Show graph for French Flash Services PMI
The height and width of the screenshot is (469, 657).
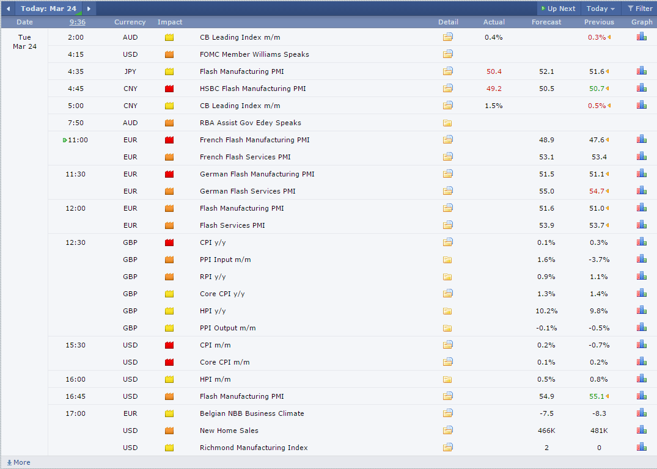(x=642, y=156)
